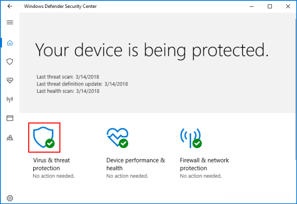
Task: Minimize the Windows Defender Security Center window
Action: tap(251, 6)
